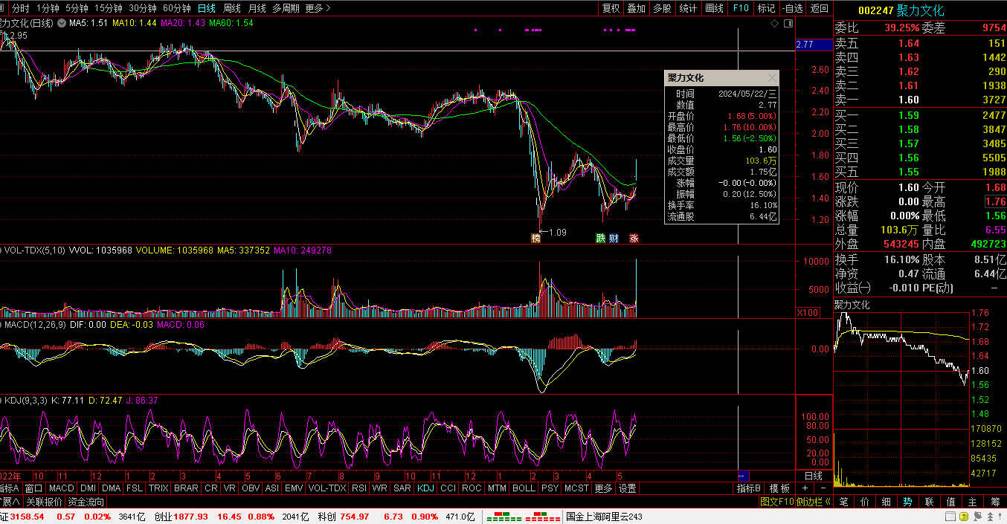Select the BOLL indicator tab
The height and width of the screenshot is (524, 1007).
pyautogui.click(x=524, y=488)
